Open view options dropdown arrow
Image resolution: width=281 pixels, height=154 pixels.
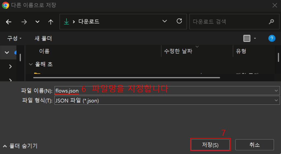coord(255,38)
